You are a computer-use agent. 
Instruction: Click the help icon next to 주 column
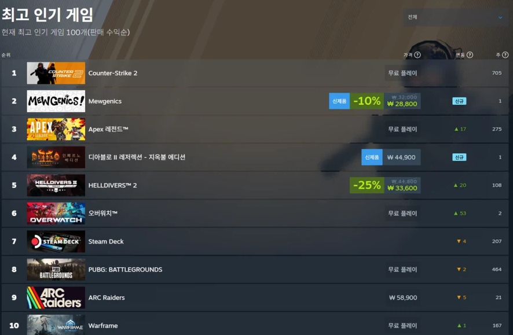click(x=505, y=55)
